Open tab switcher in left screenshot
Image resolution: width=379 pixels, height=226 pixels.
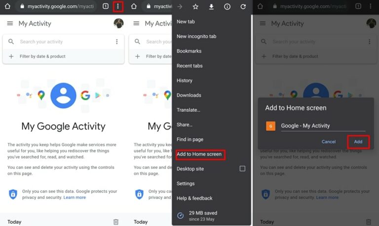106,6
